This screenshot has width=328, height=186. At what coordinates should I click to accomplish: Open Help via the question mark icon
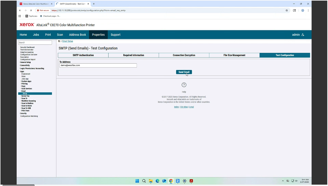(184, 85)
